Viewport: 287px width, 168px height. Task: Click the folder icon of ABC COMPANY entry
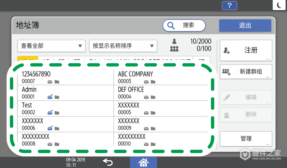[x=153, y=82]
